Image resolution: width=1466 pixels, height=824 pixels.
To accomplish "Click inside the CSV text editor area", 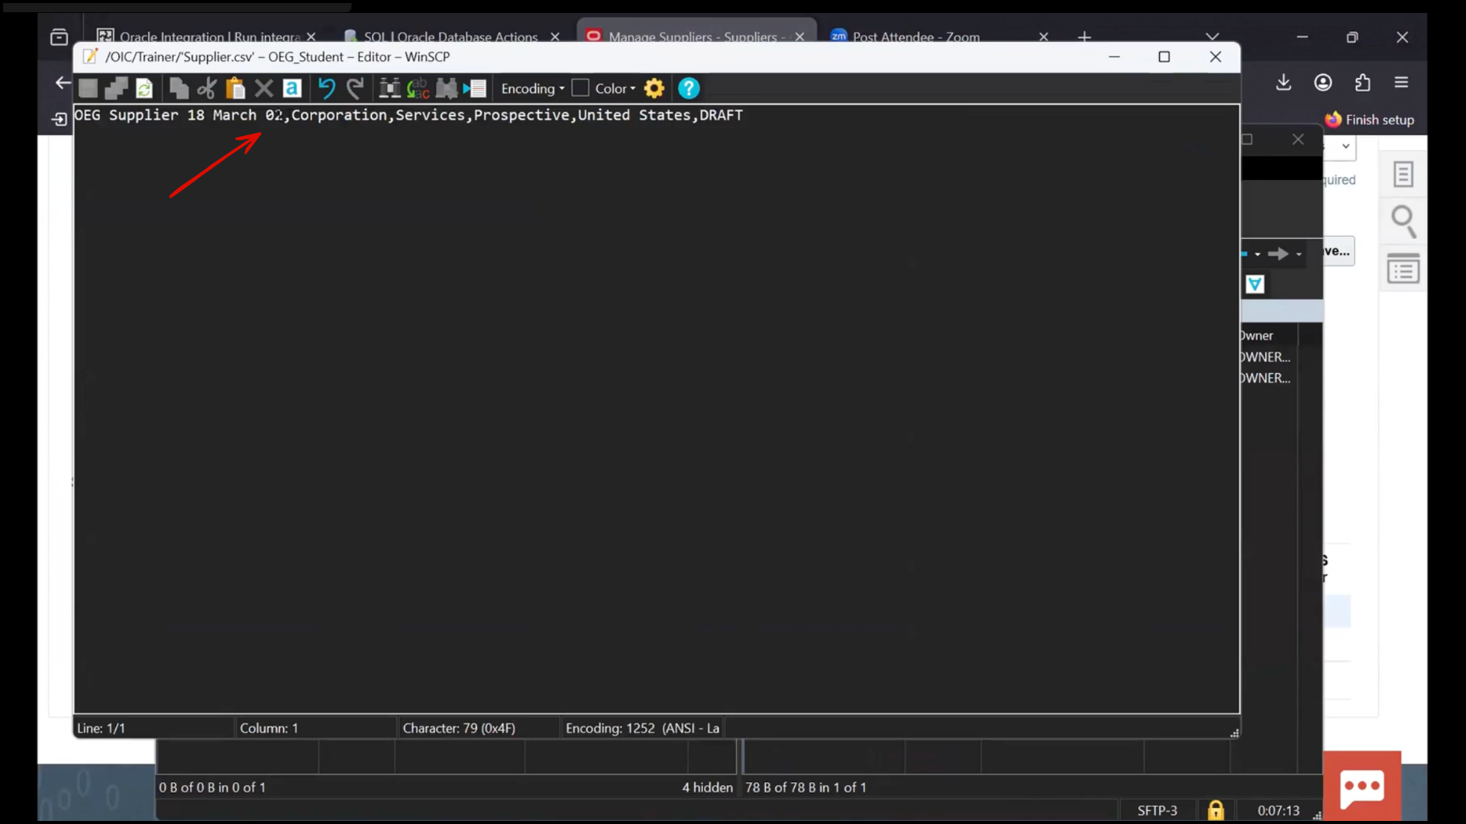I will [657, 412].
